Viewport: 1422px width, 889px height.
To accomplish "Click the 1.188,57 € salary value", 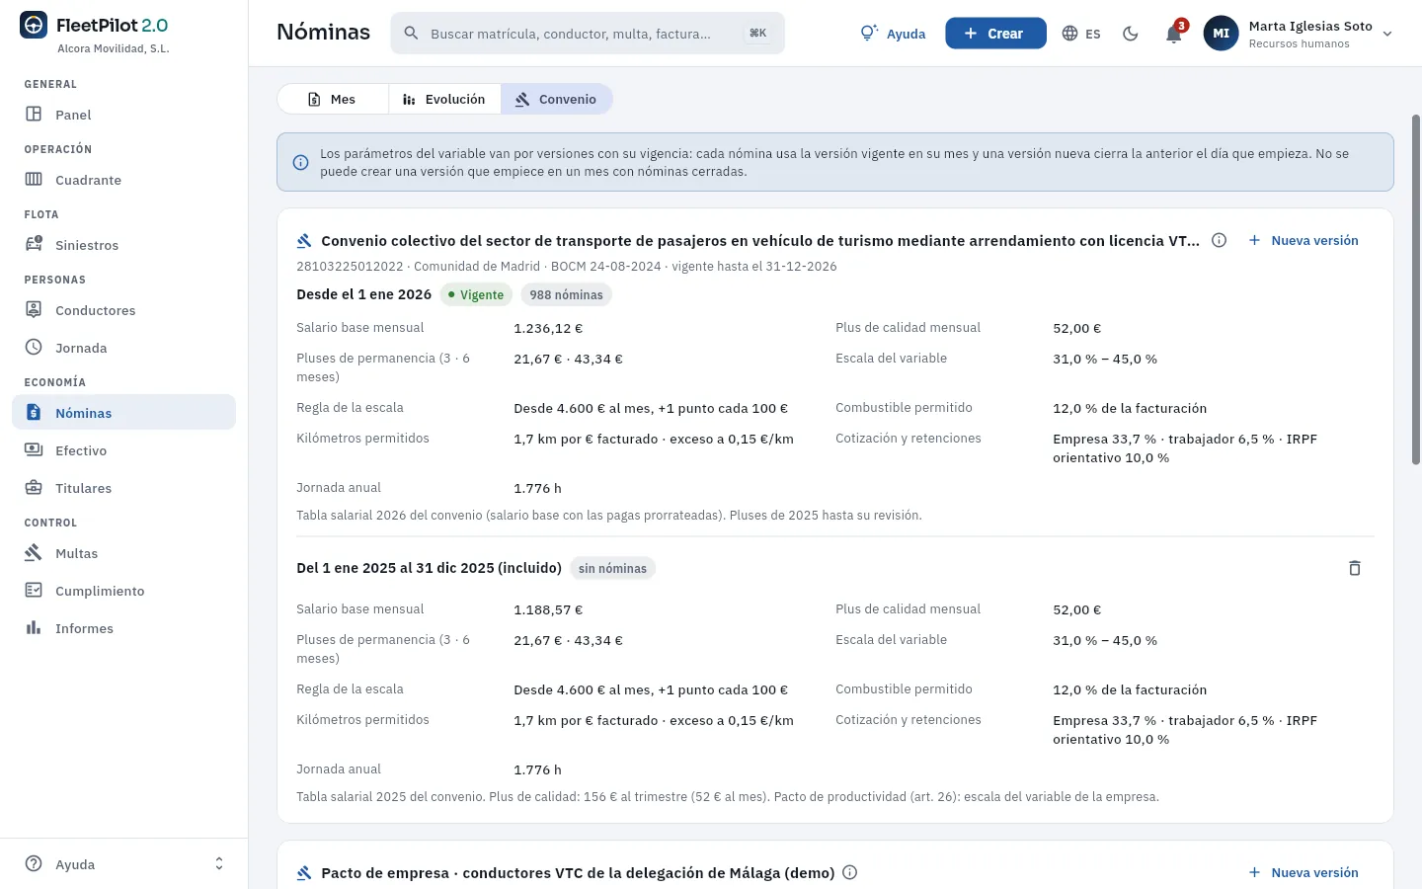I will coord(548,609).
